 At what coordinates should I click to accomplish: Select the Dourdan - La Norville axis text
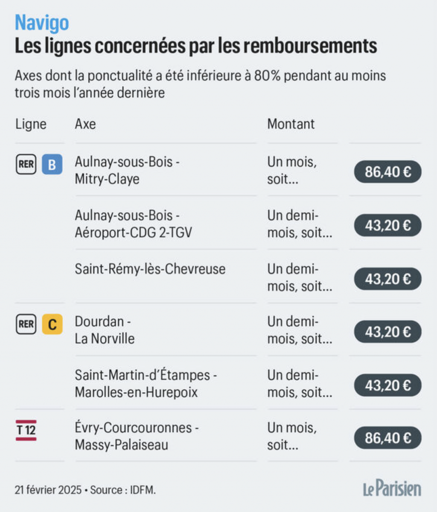(105, 330)
